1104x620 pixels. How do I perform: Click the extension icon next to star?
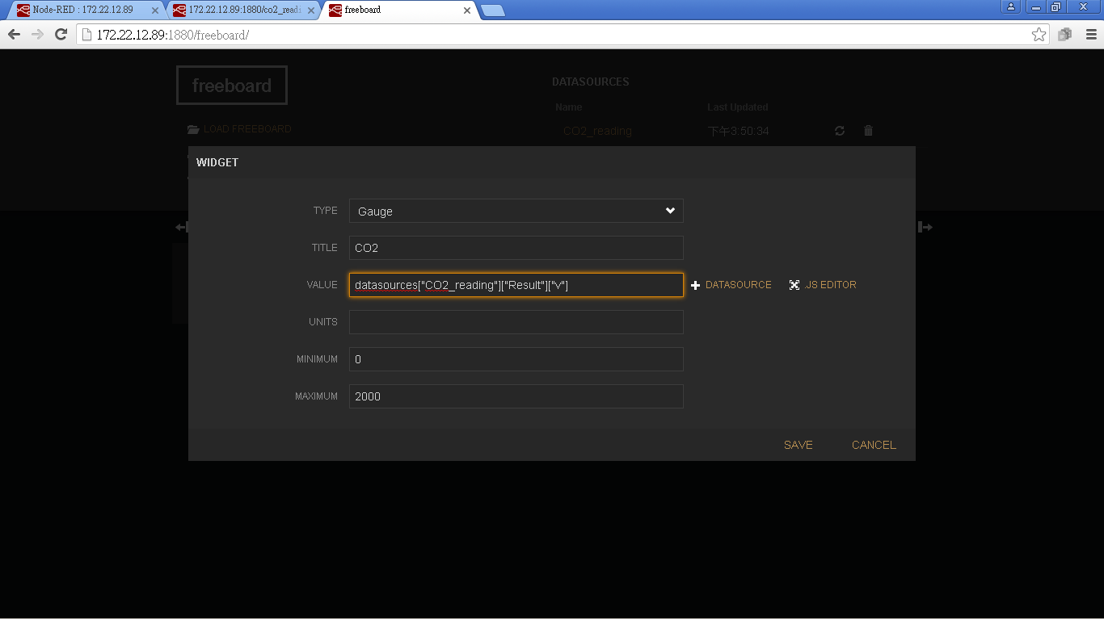point(1064,35)
